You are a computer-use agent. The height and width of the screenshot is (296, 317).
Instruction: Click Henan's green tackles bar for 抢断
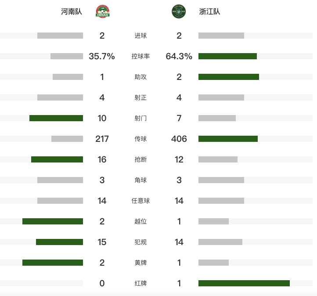tap(57, 159)
